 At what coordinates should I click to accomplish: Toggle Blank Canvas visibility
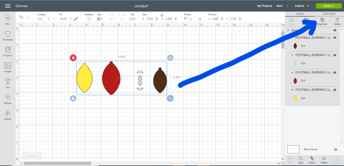click(x=336, y=149)
